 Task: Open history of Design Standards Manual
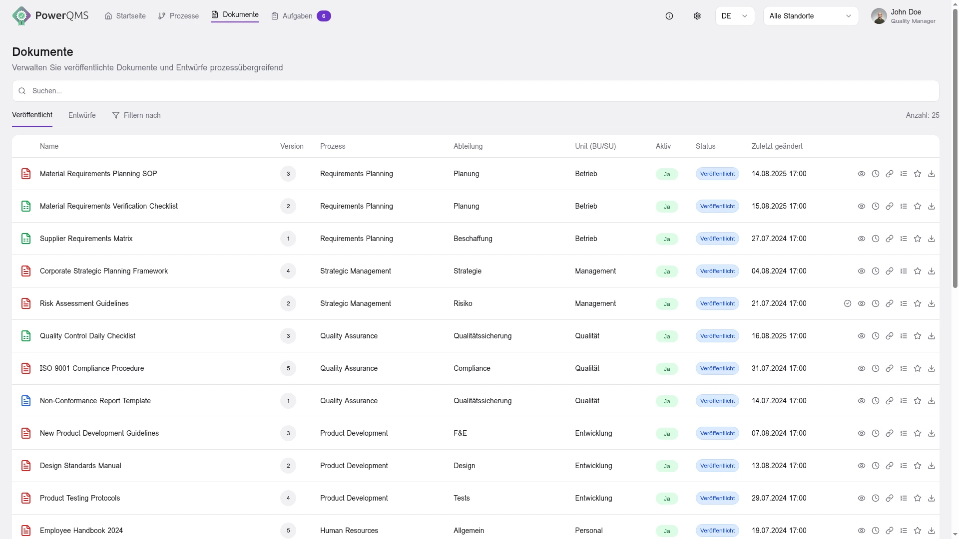pos(876,466)
